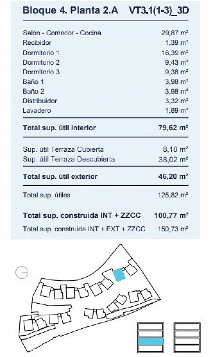
Task: Click the Total sup. útiles 125,82 m² value
Action: click(173, 195)
